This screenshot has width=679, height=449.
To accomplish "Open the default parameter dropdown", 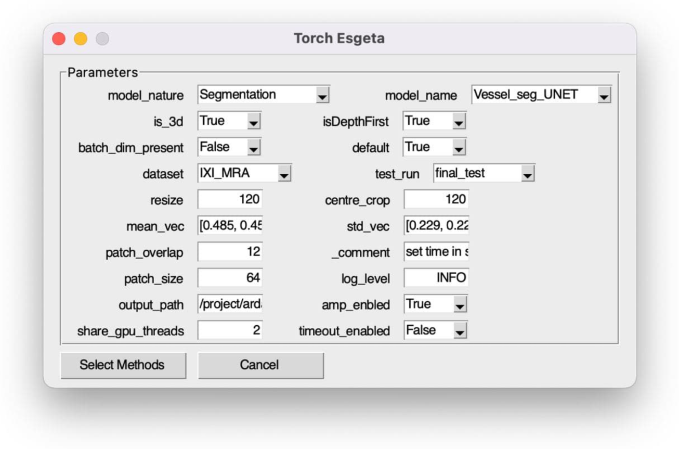I will pyautogui.click(x=435, y=147).
